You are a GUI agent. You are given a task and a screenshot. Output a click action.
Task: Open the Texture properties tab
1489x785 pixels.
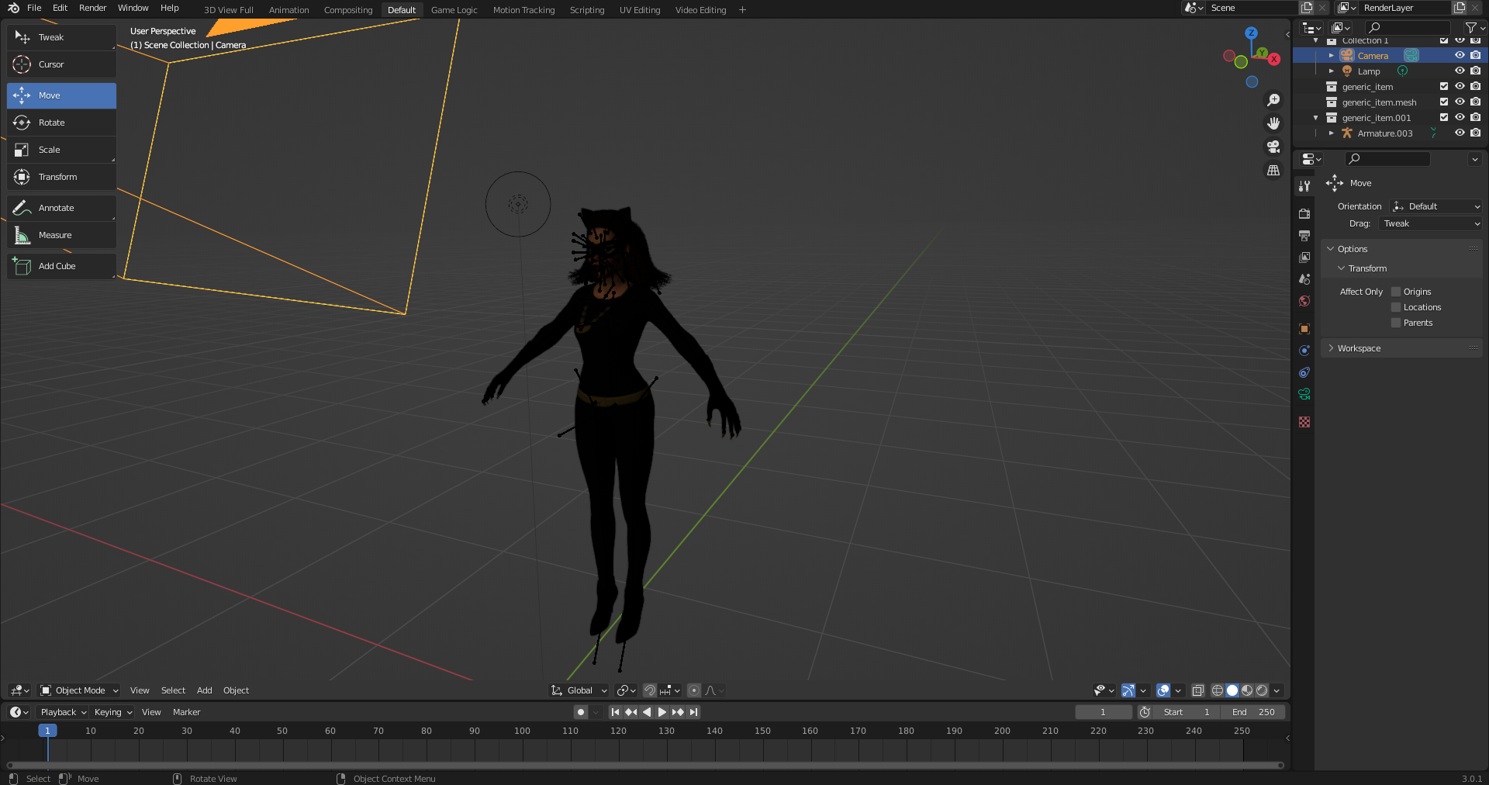(x=1304, y=422)
